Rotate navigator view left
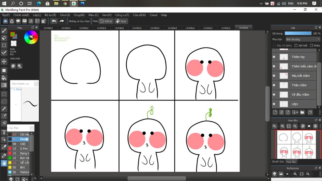This screenshot has height=181, width=322. coord(303,126)
